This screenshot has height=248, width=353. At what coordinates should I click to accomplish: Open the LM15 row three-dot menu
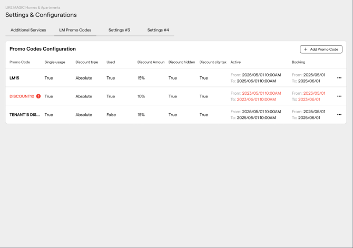(339, 78)
